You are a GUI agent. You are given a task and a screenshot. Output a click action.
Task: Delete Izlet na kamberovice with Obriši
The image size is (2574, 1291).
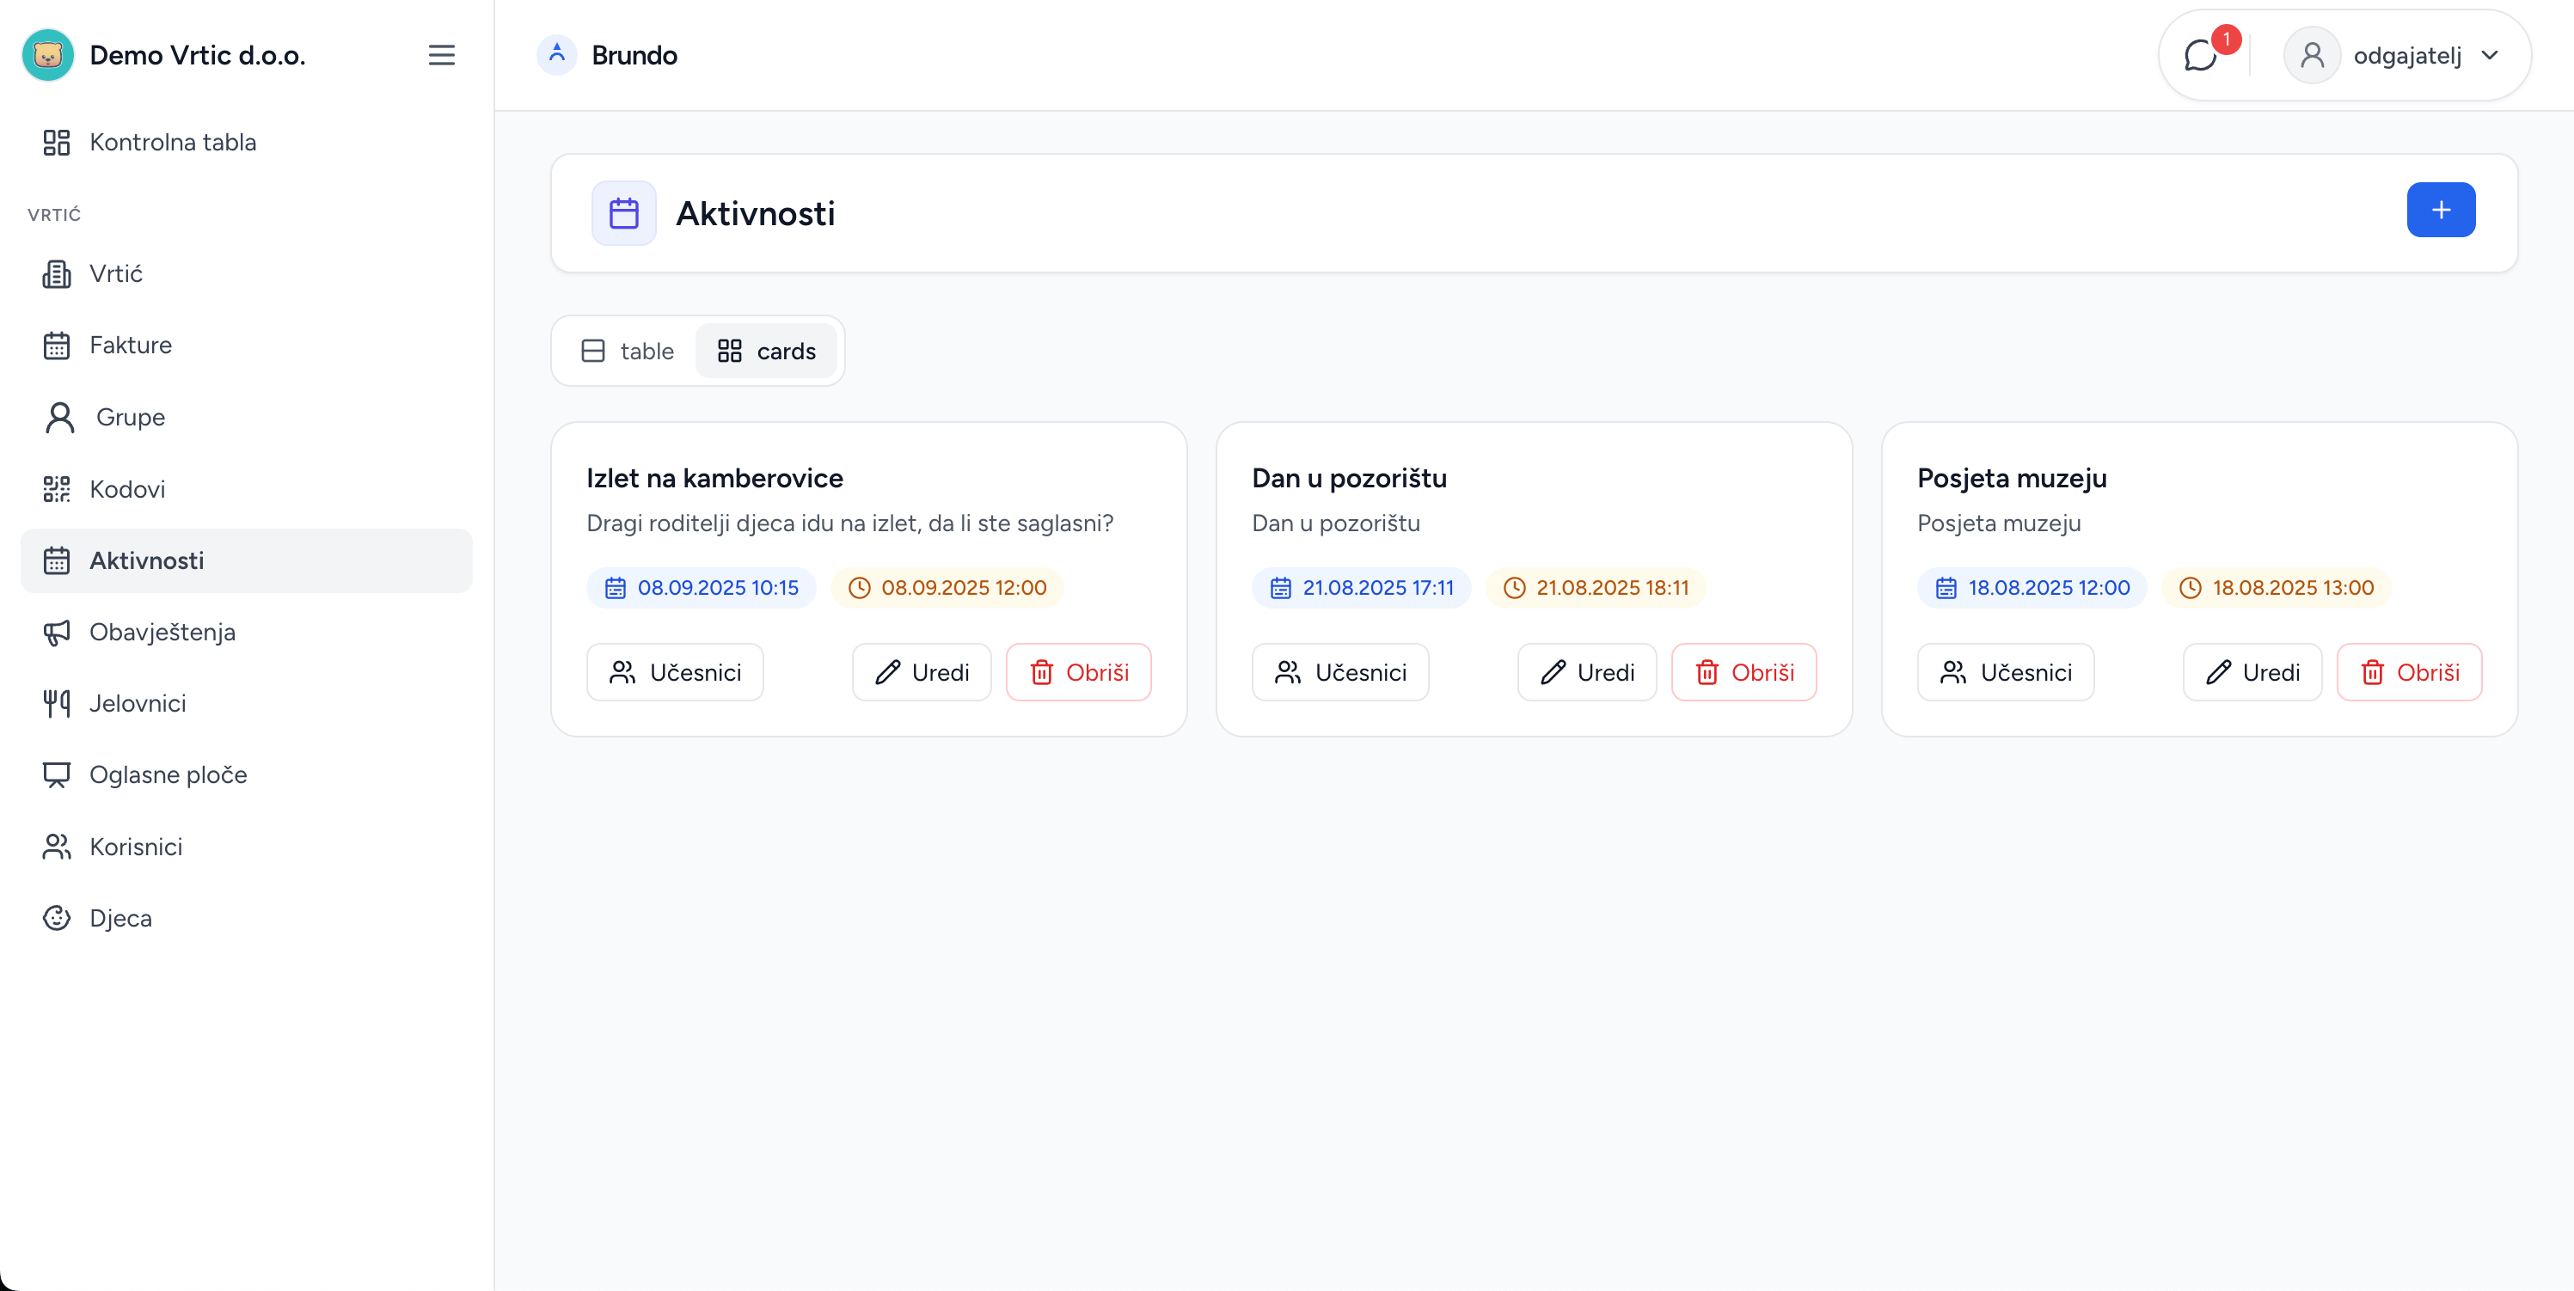(1078, 672)
